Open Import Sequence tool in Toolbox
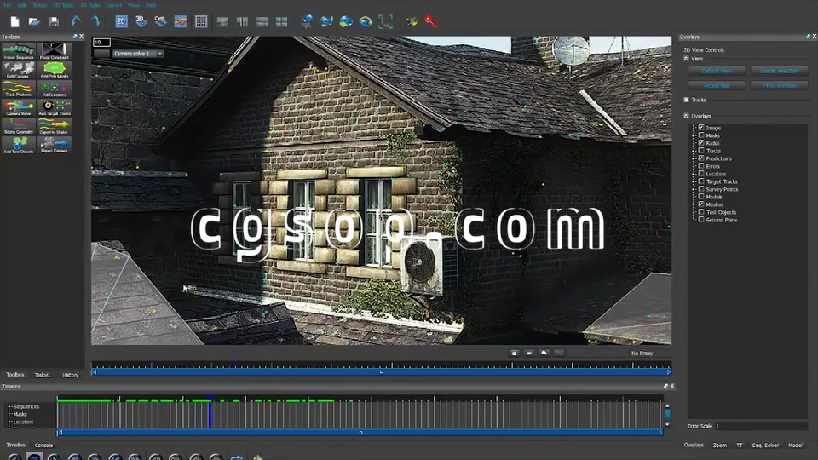The height and width of the screenshot is (460, 818). (18, 51)
